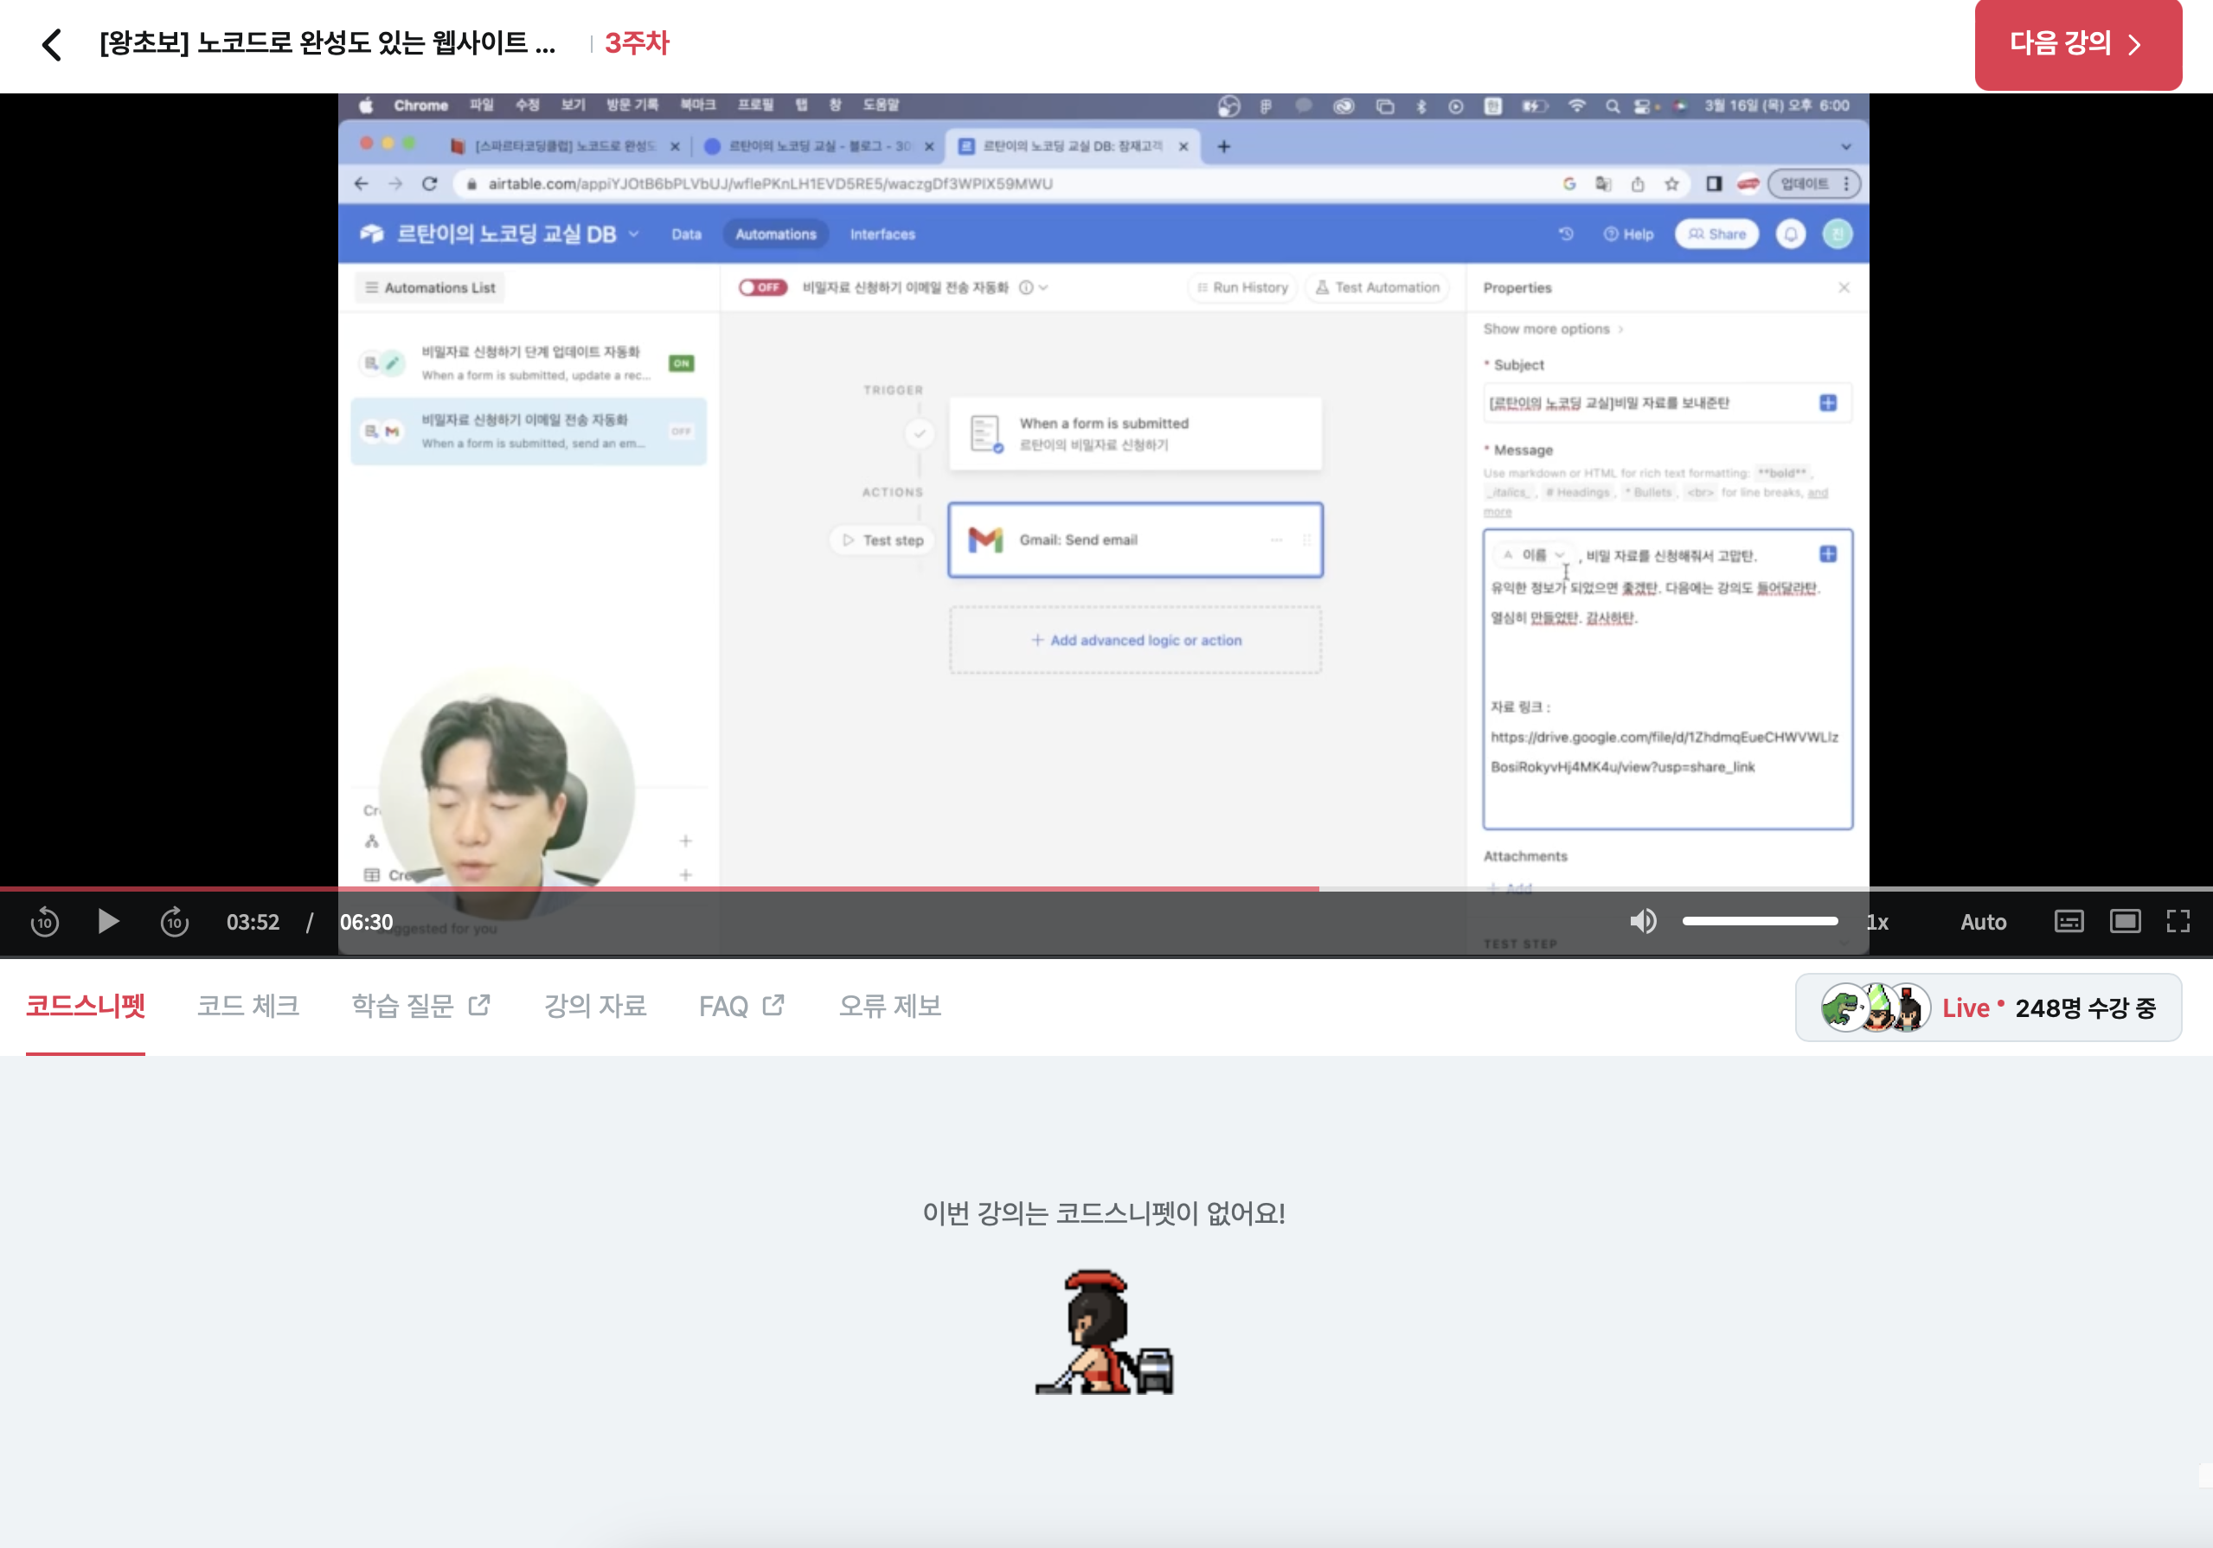Bookmark the page with the star icon
This screenshot has width=2213, height=1548.
[1671, 184]
